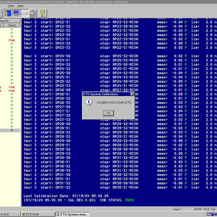This screenshot has width=217, height=217.
Task: Select the Check column header
Action: point(12,25)
